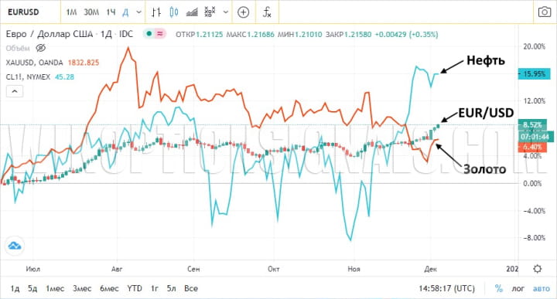The image size is (557, 299).
Task: Set range to 1д
Action: (15, 288)
